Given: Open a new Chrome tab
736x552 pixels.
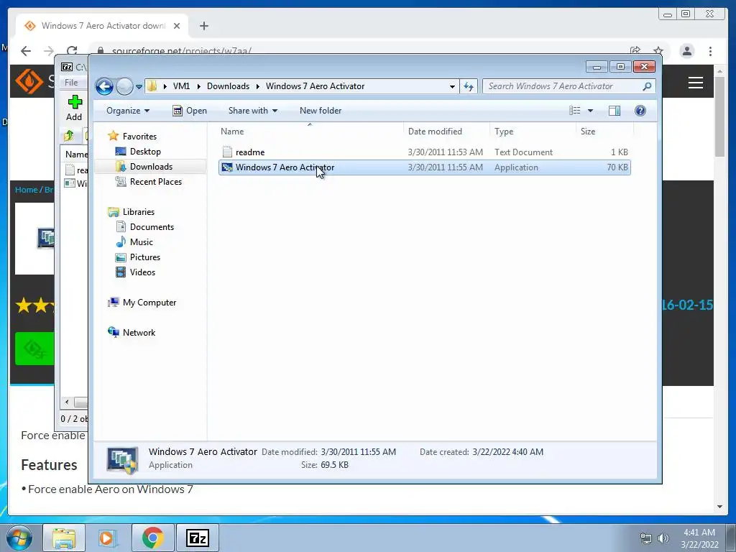Looking at the screenshot, I should 203,26.
